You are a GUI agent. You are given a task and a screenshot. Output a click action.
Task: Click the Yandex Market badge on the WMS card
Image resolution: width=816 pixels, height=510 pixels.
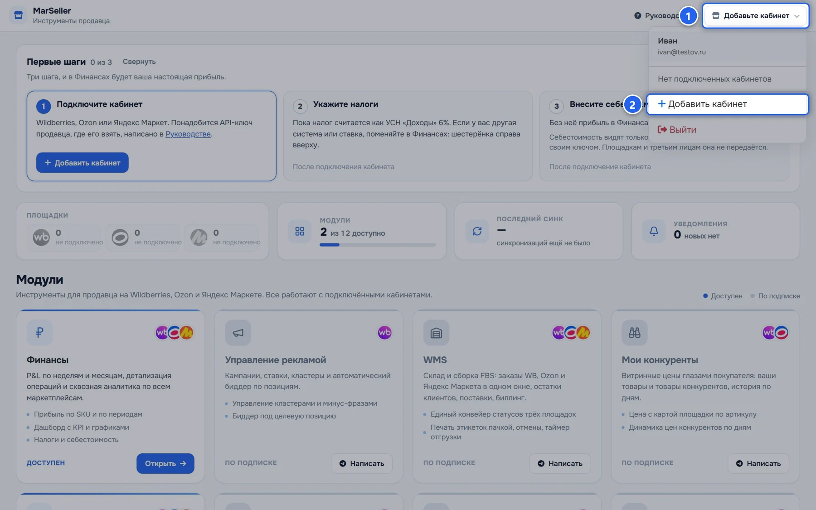click(x=583, y=333)
